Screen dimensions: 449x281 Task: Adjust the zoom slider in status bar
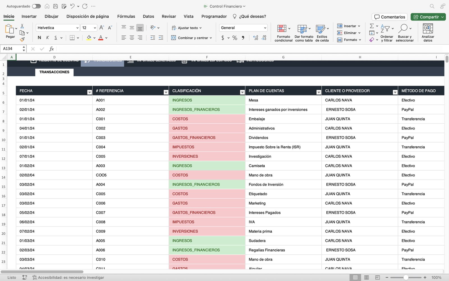(406, 277)
